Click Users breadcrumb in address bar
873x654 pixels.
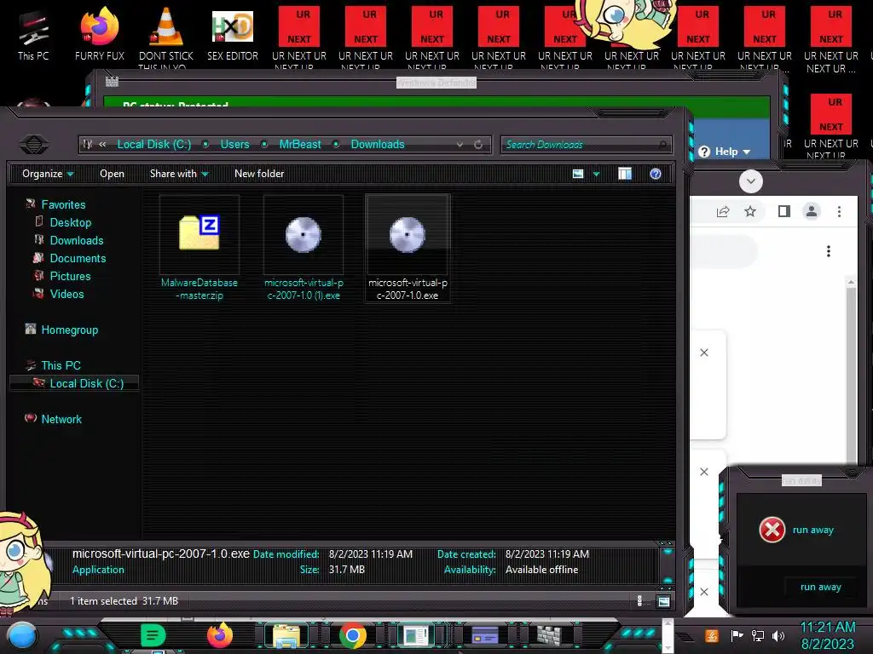[x=235, y=144]
